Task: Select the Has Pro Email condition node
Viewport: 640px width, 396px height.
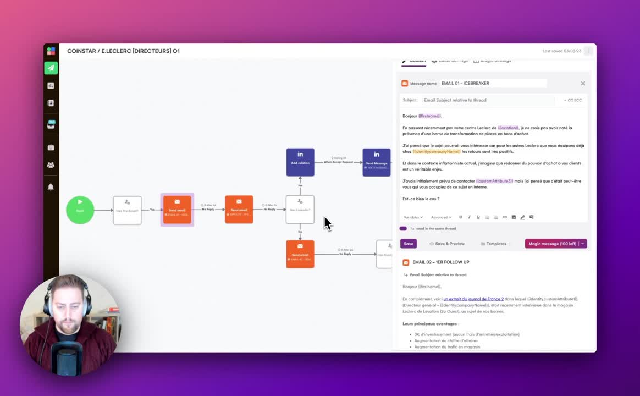Action: [x=128, y=210]
